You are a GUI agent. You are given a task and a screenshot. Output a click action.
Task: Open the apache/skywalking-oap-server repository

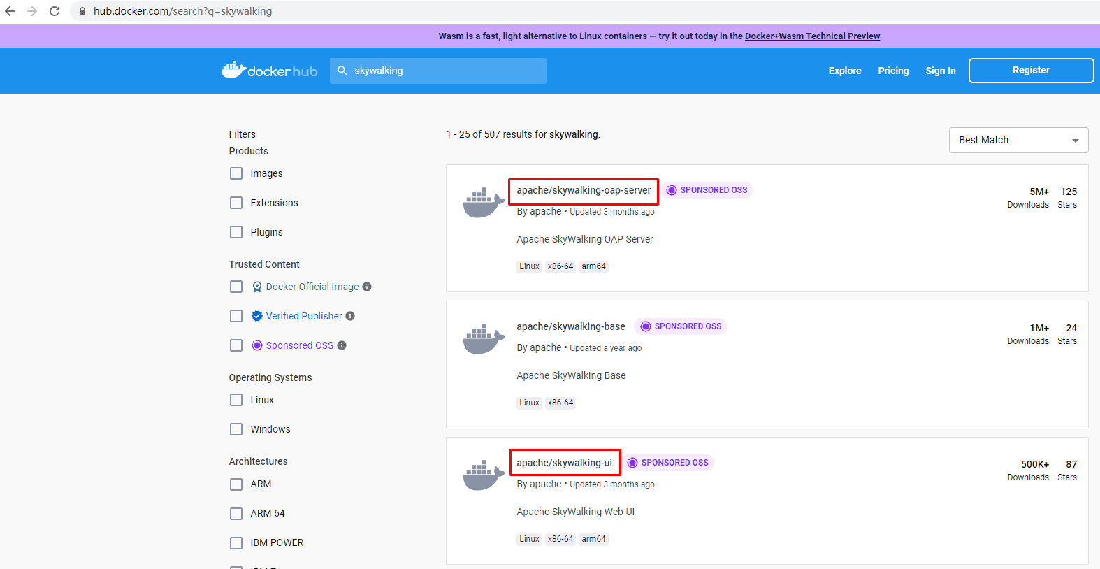584,190
